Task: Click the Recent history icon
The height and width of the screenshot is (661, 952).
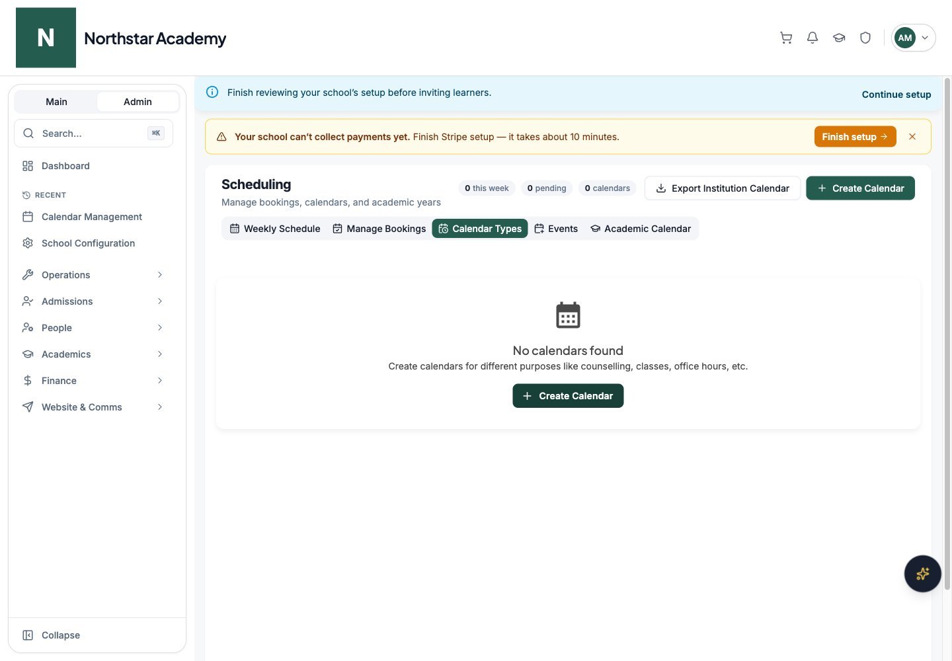Action: click(x=26, y=195)
